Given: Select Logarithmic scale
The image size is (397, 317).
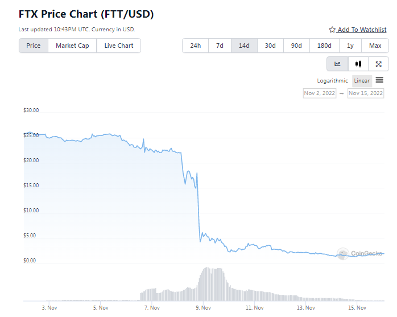Looking at the screenshot, I should pos(332,81).
